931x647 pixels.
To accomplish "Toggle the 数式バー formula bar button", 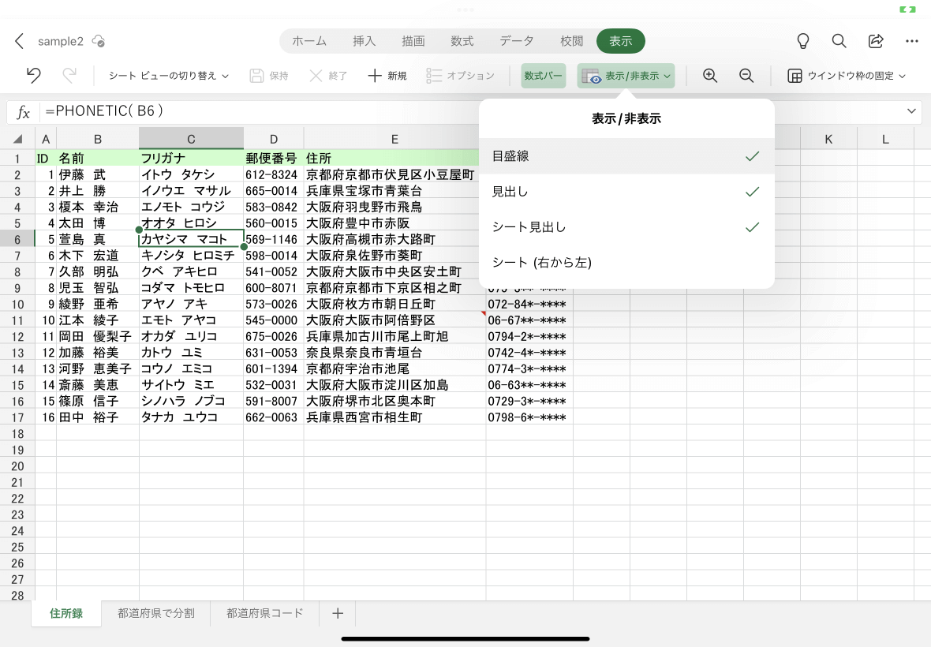I will click(x=544, y=76).
